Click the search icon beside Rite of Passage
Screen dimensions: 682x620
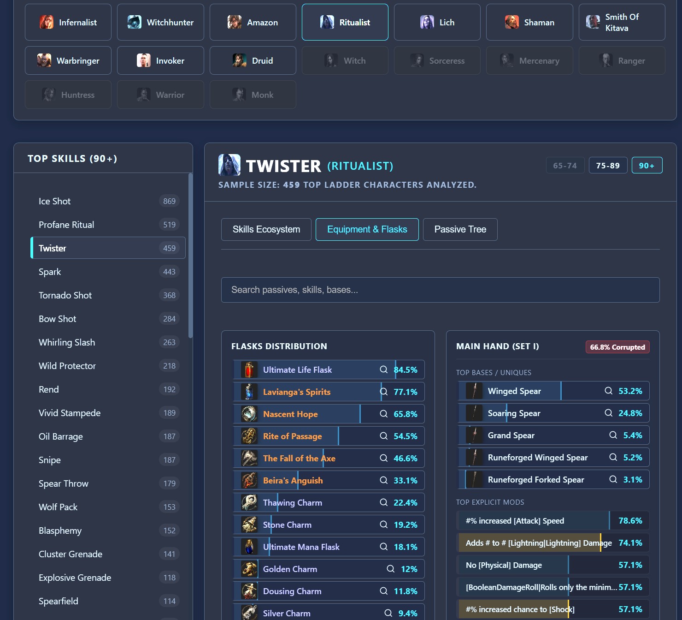point(383,436)
